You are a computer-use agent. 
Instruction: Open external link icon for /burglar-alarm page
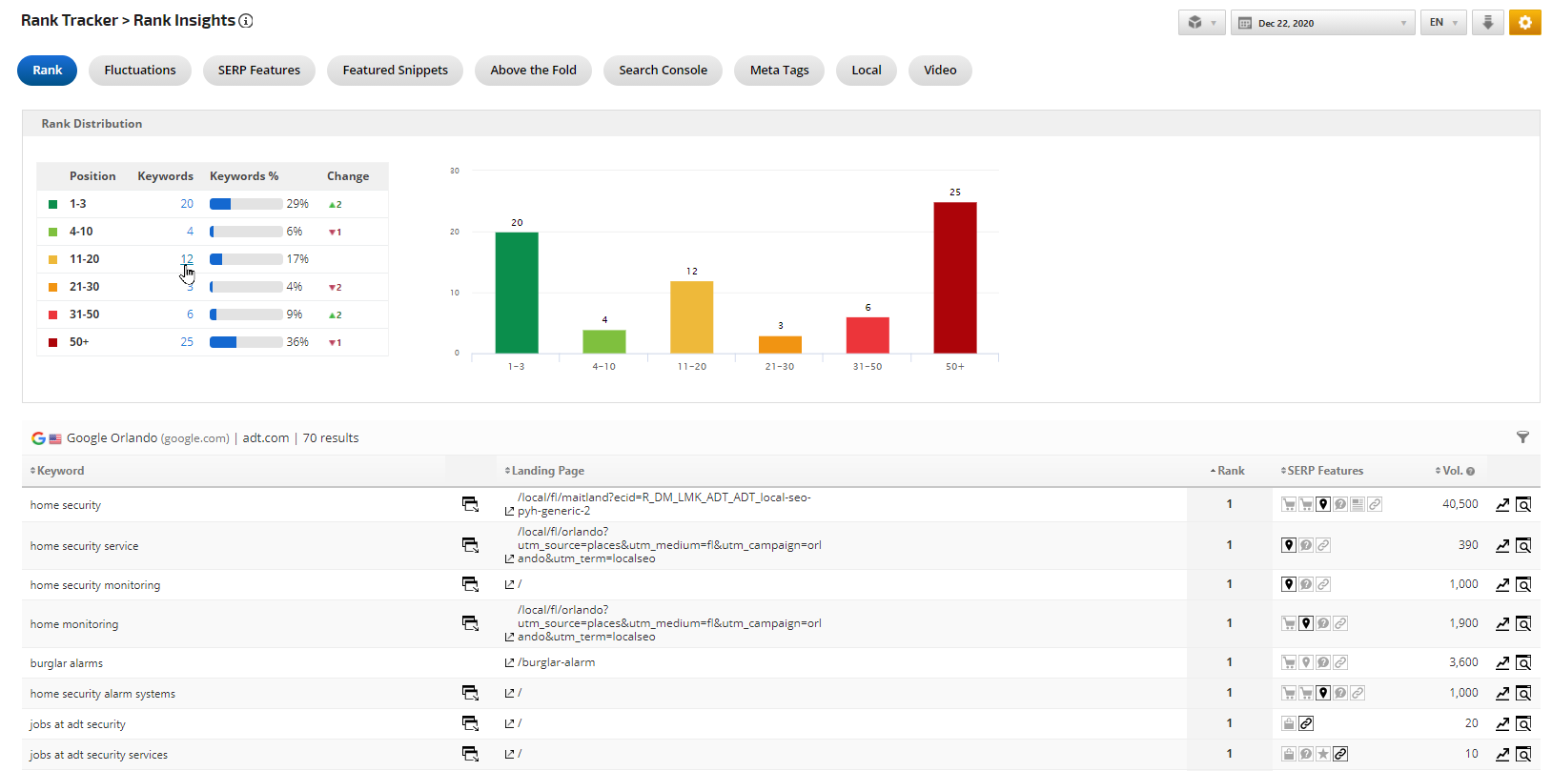(510, 663)
